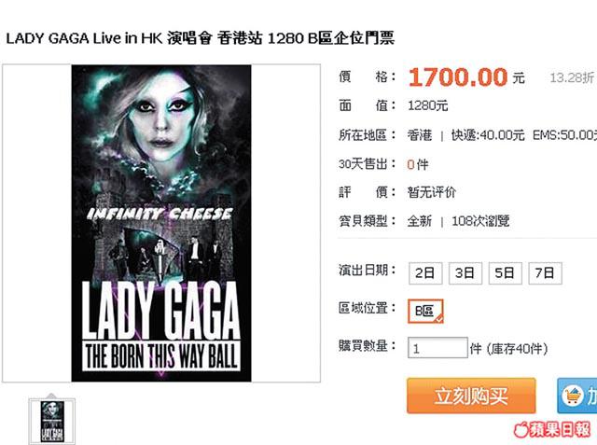Click the 快遞:40.00元 shipping fee text

point(488,135)
